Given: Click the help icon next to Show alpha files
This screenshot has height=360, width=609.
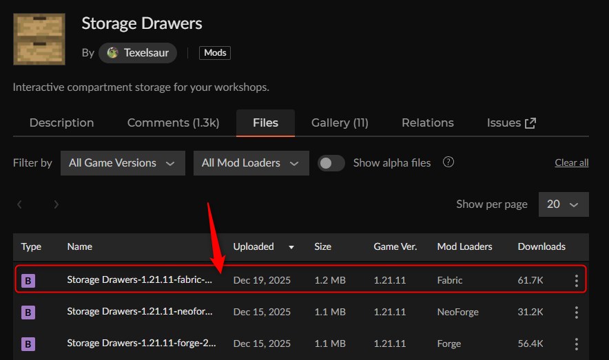Looking at the screenshot, I should pos(448,162).
